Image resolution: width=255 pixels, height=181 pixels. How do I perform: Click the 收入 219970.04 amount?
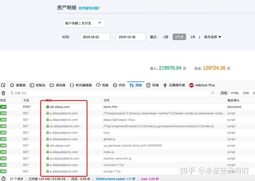pos(170,68)
